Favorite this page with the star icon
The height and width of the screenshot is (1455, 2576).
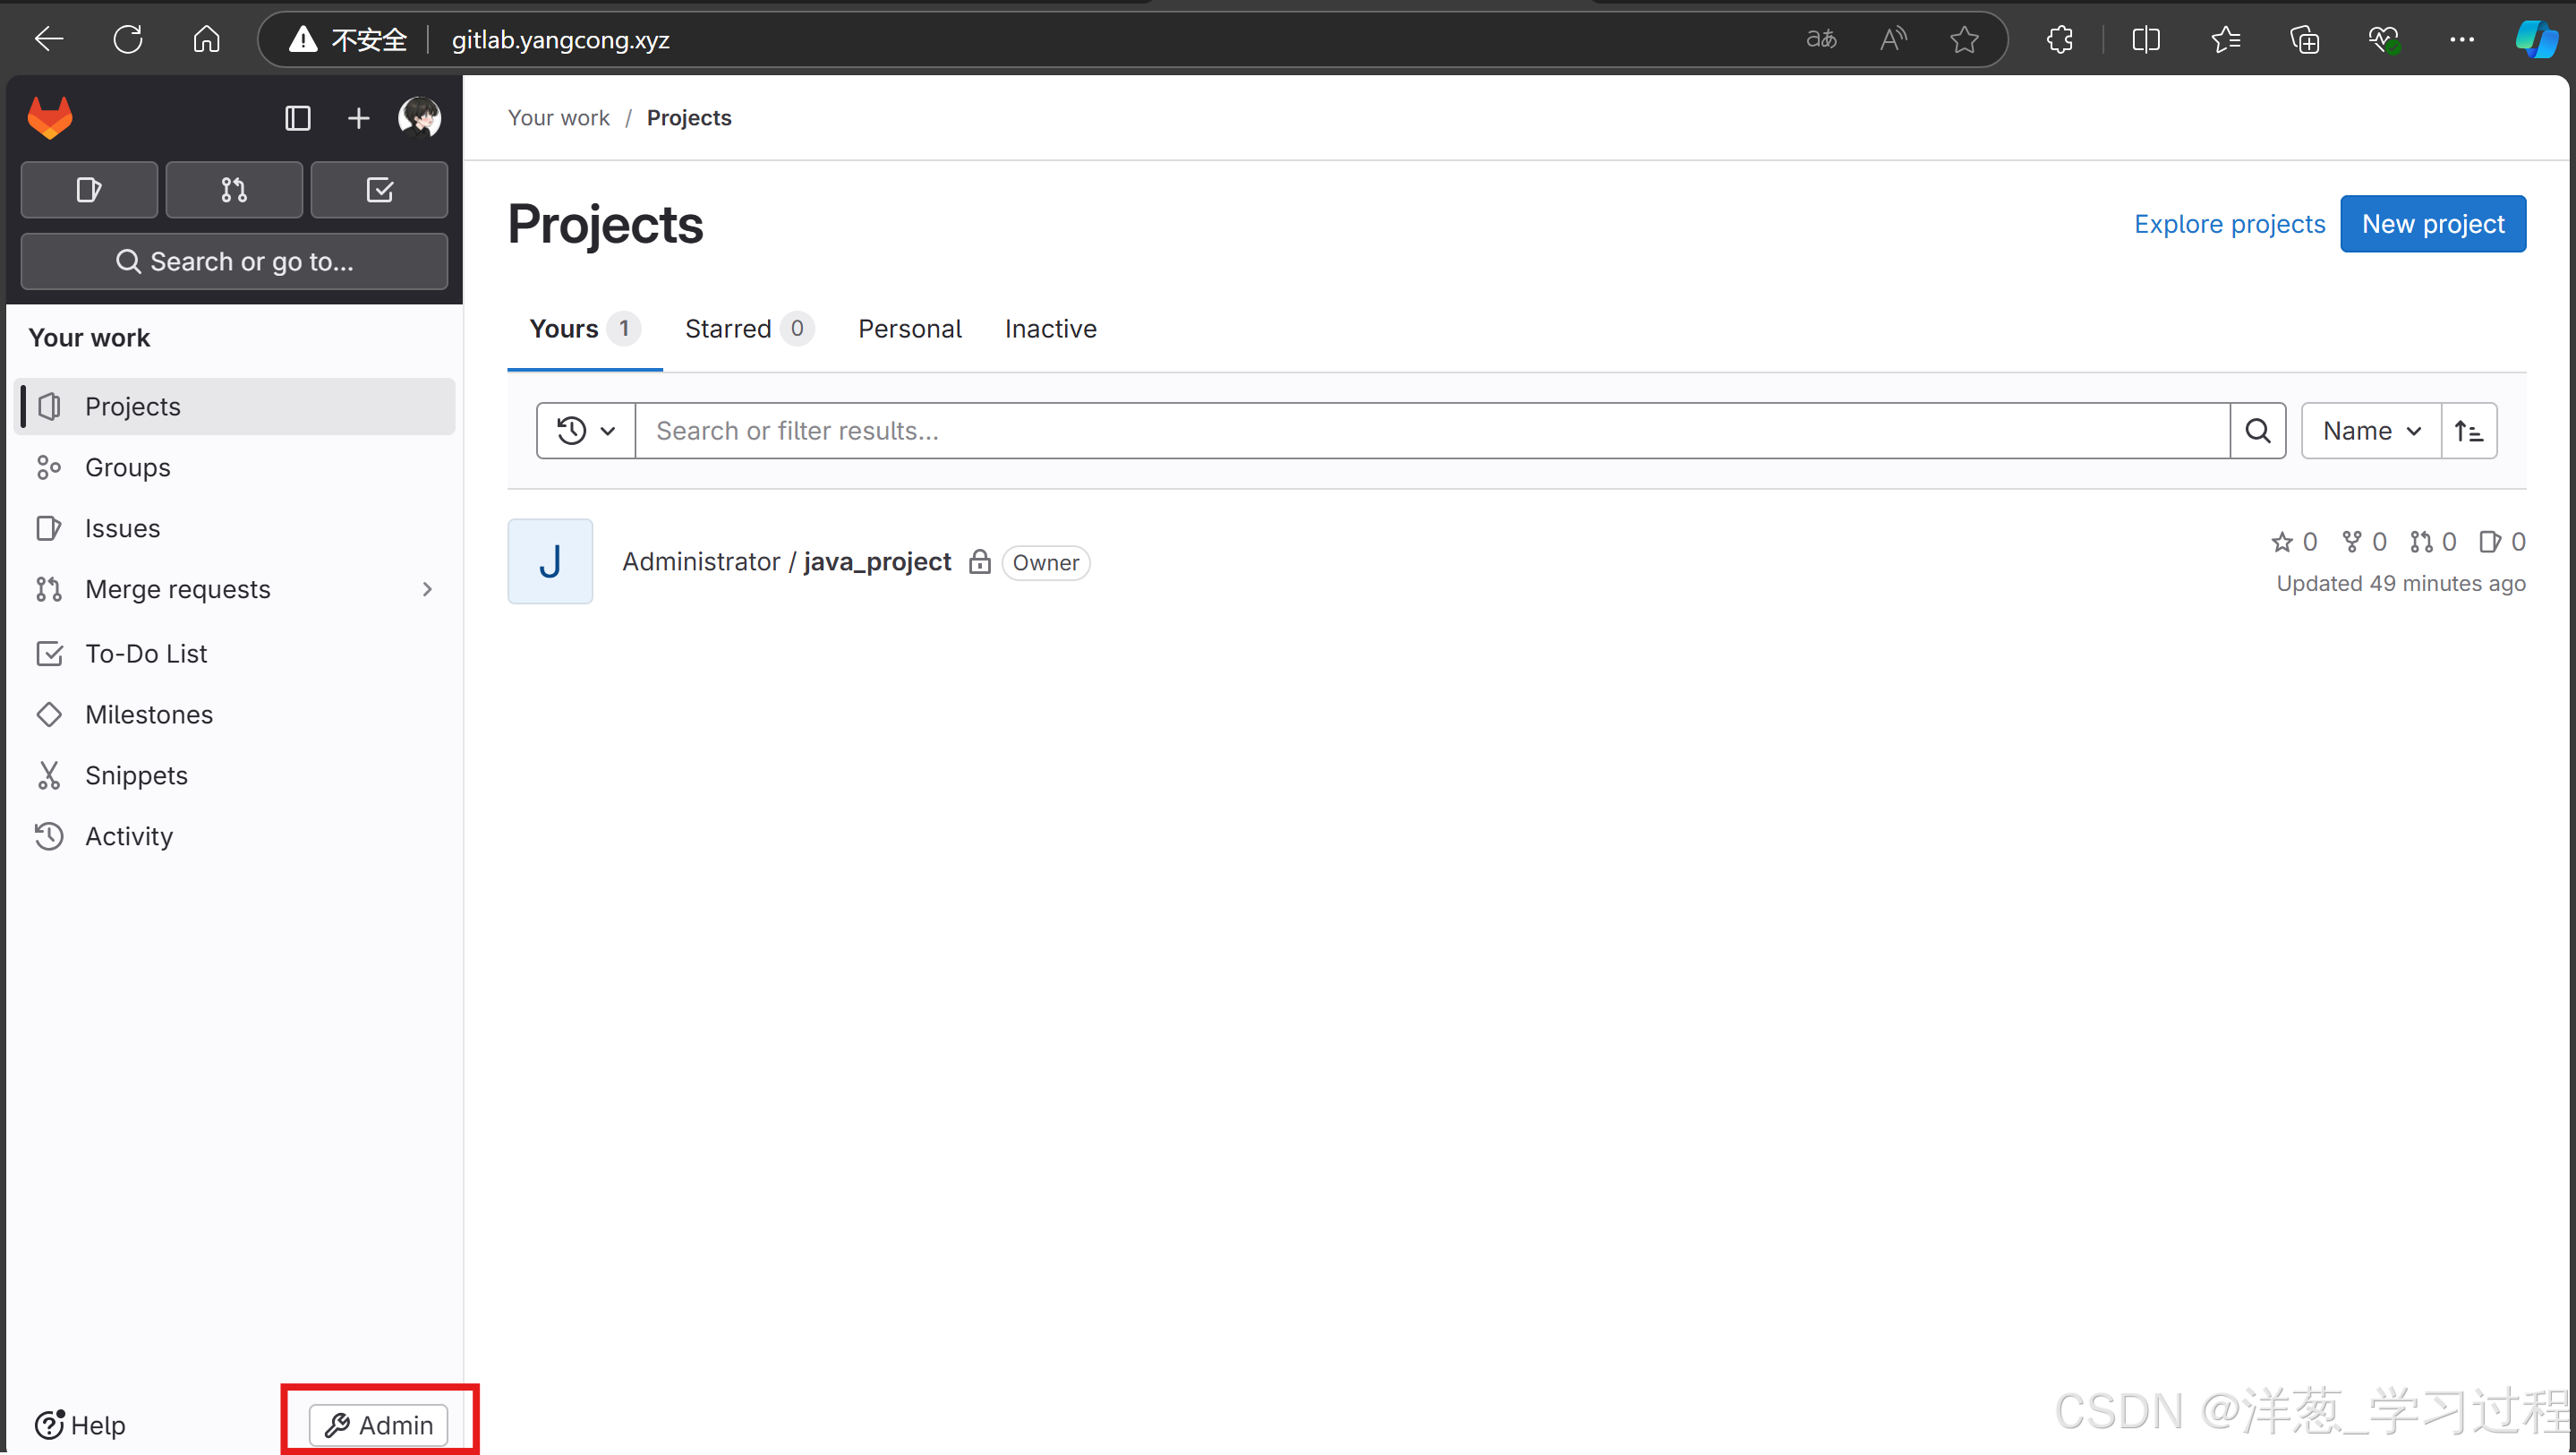coord(1964,40)
